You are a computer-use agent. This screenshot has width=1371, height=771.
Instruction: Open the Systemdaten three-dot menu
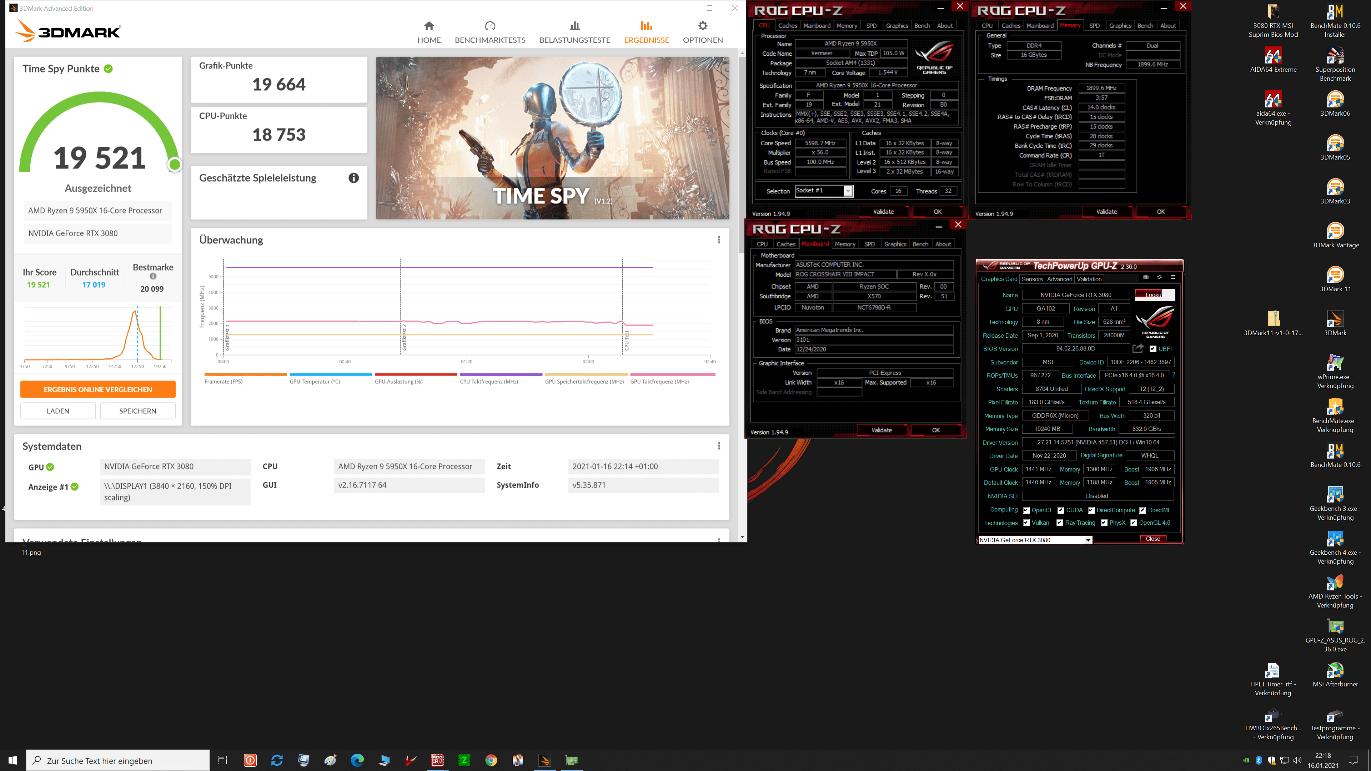click(718, 446)
